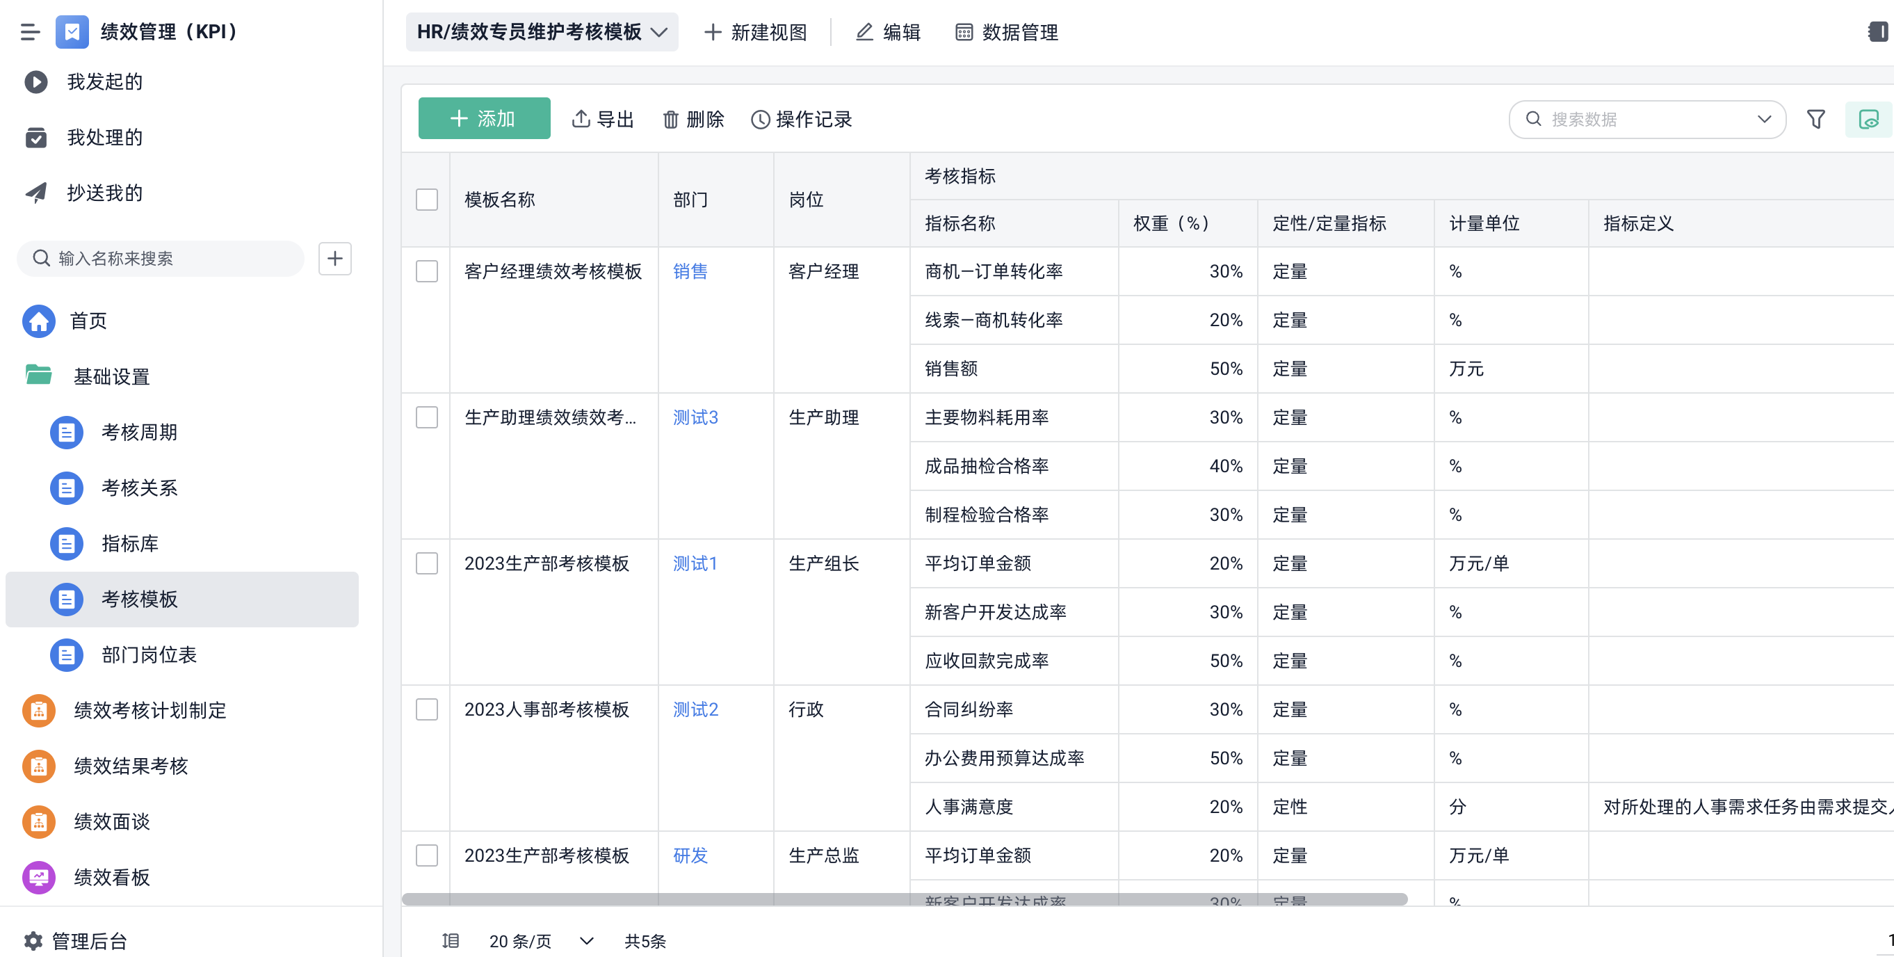The width and height of the screenshot is (1894, 957).
Task: Click the green view-toggle icon
Action: [1868, 119]
